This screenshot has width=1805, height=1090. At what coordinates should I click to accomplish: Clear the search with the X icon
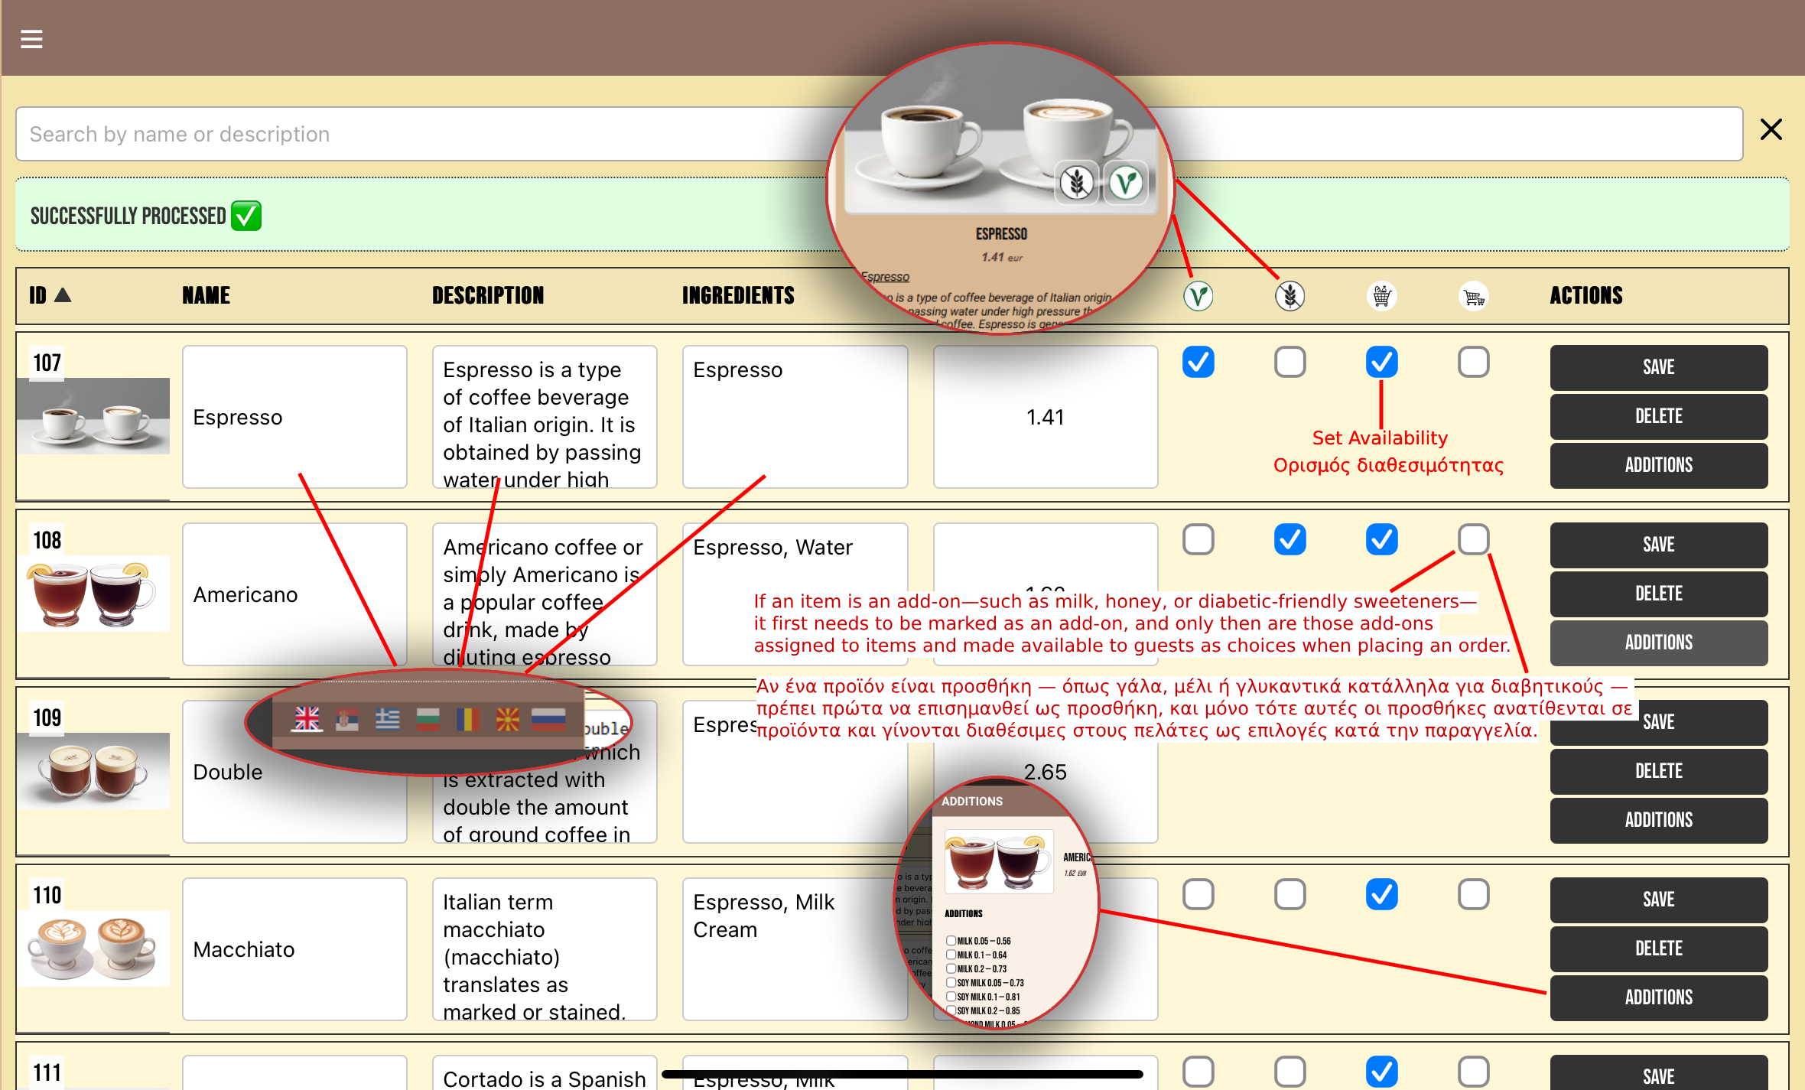(x=1771, y=129)
